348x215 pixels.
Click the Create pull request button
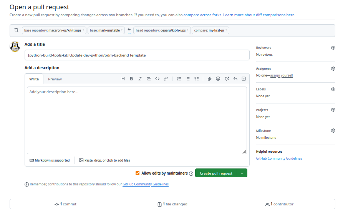216,173
